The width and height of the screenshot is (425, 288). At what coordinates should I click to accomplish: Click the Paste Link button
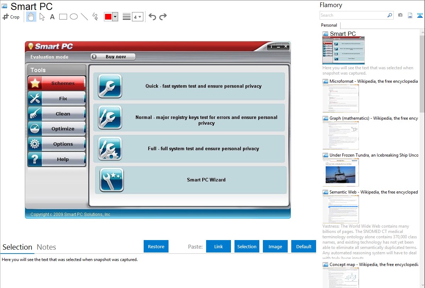pyautogui.click(x=219, y=246)
